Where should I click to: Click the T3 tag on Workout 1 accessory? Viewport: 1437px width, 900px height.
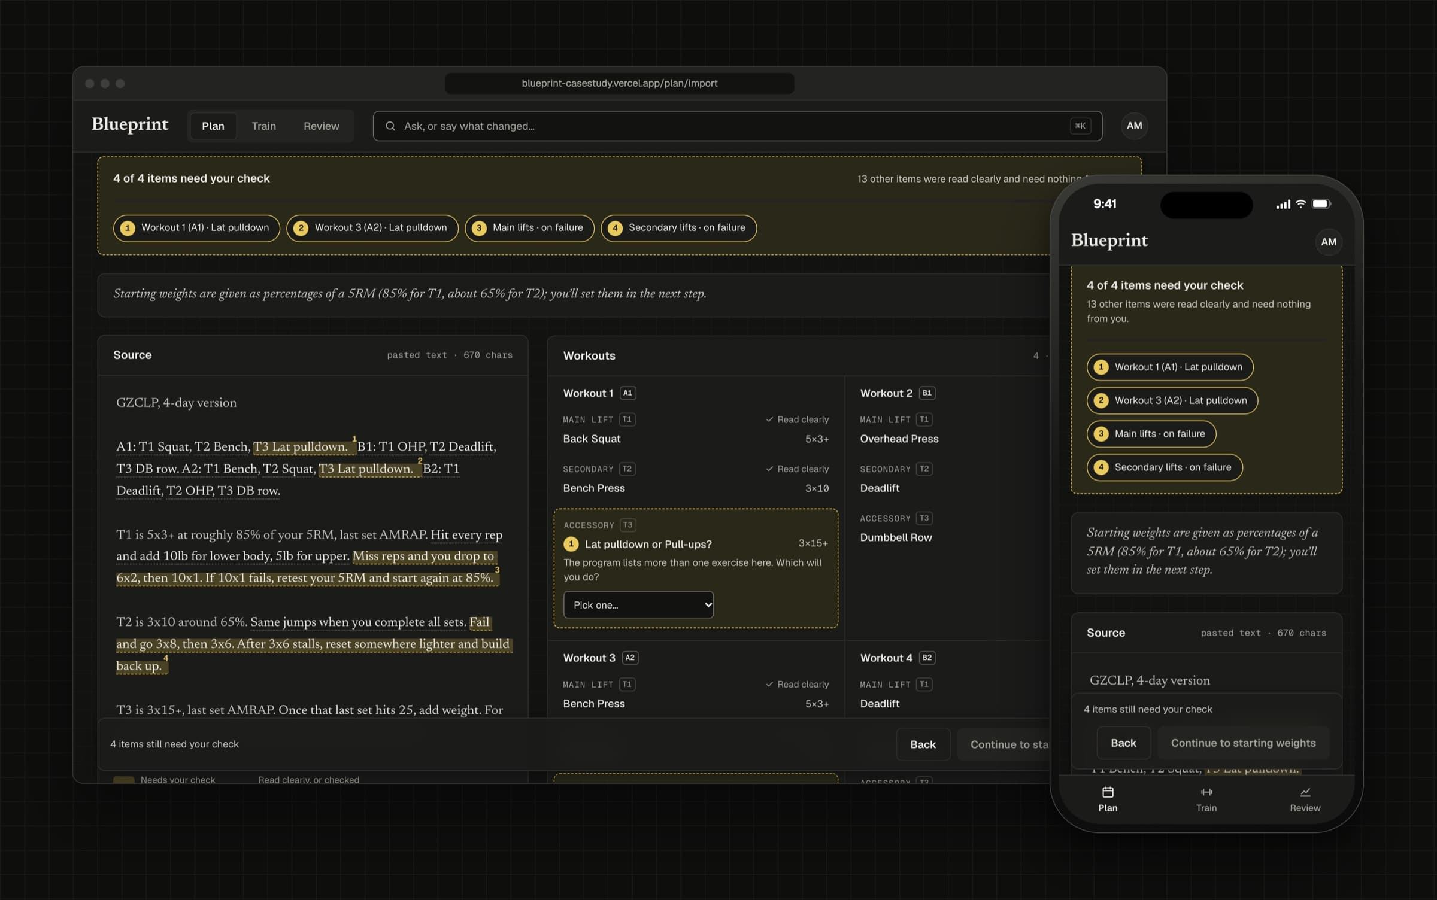[627, 525]
